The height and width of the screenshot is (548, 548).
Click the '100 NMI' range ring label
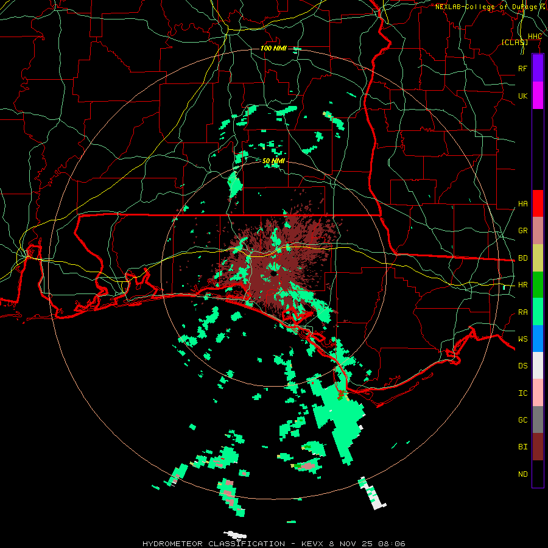(x=273, y=48)
